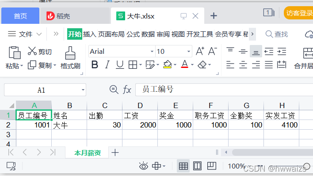The height and width of the screenshot is (176, 313).
Task: Select the select-all corner triangle
Action: (12, 105)
